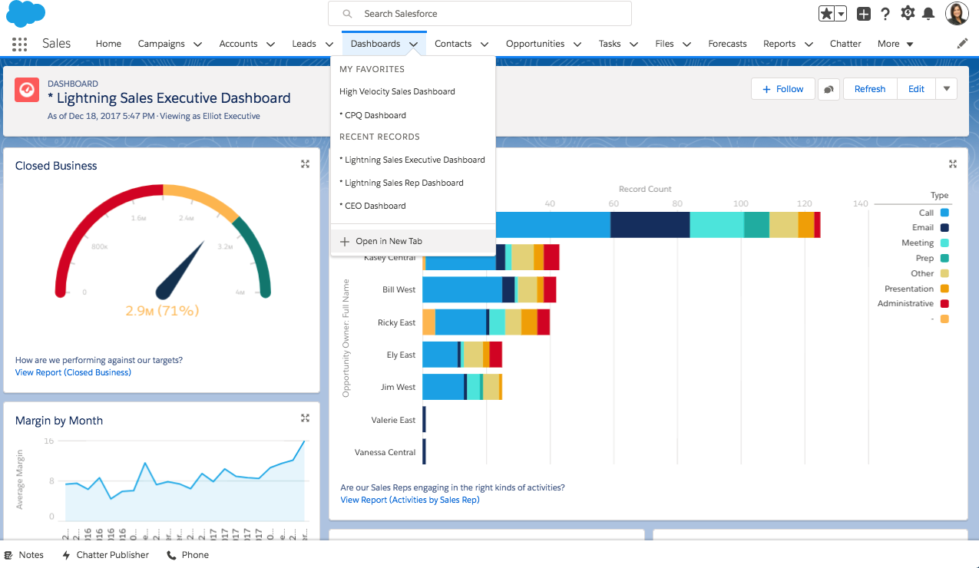The height and width of the screenshot is (568, 979).
Task: Select * Lightning Sales Rep Dashboard
Action: pyautogui.click(x=401, y=183)
